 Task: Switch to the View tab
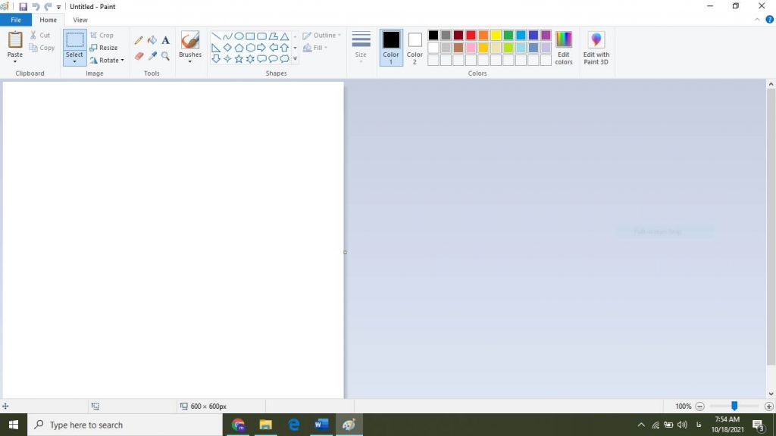pyautogui.click(x=80, y=20)
